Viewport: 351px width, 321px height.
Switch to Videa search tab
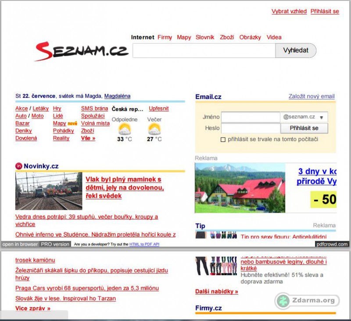click(x=274, y=37)
